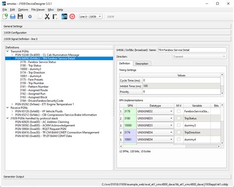Open the Line 0 - J1939 dropdown
This screenshot has width=234, height=187.
(91, 17)
